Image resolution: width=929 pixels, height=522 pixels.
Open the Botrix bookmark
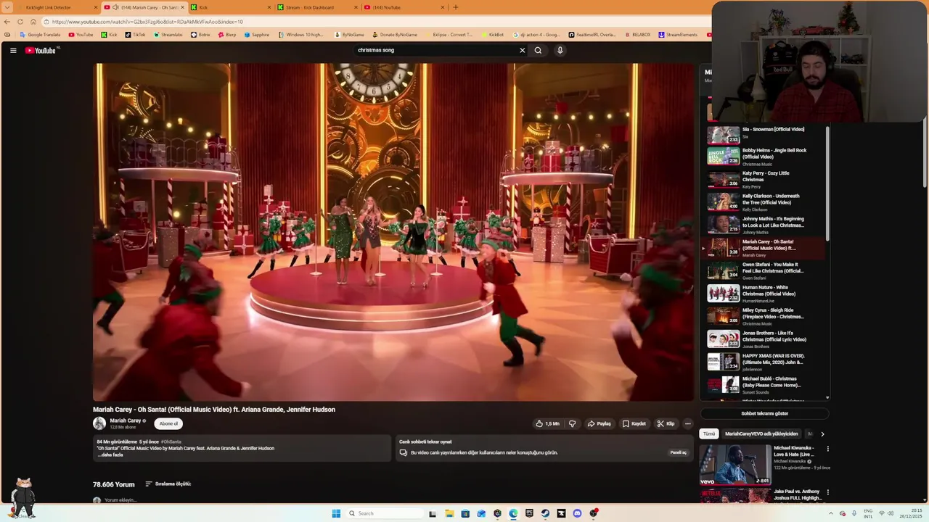coord(200,35)
